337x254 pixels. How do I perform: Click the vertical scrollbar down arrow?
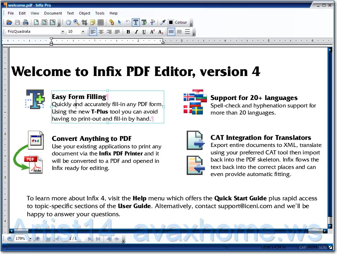pos(330,226)
